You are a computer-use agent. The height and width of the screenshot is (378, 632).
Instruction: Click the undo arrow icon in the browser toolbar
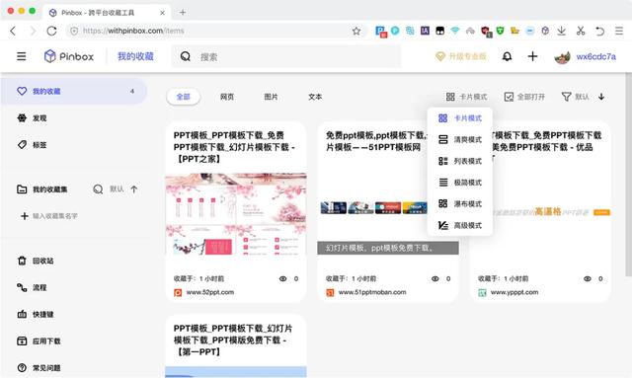pyautogui.click(x=599, y=31)
